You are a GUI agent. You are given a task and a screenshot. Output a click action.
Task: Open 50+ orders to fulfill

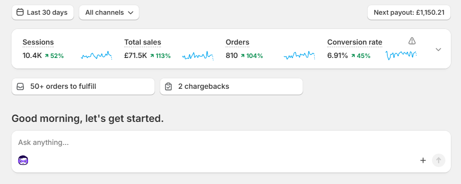pyautogui.click(x=83, y=86)
